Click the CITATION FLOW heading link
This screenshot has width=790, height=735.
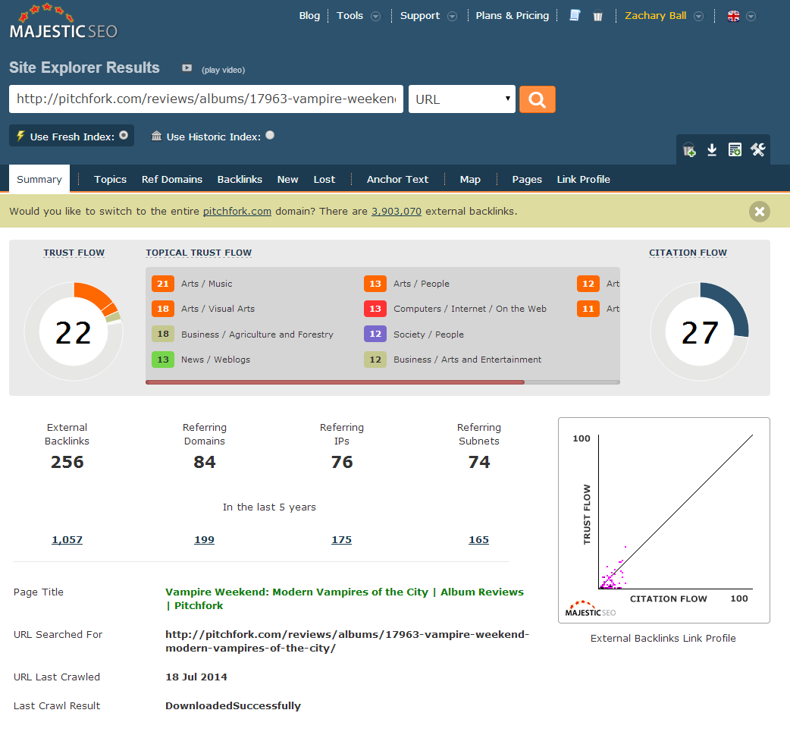tap(688, 253)
